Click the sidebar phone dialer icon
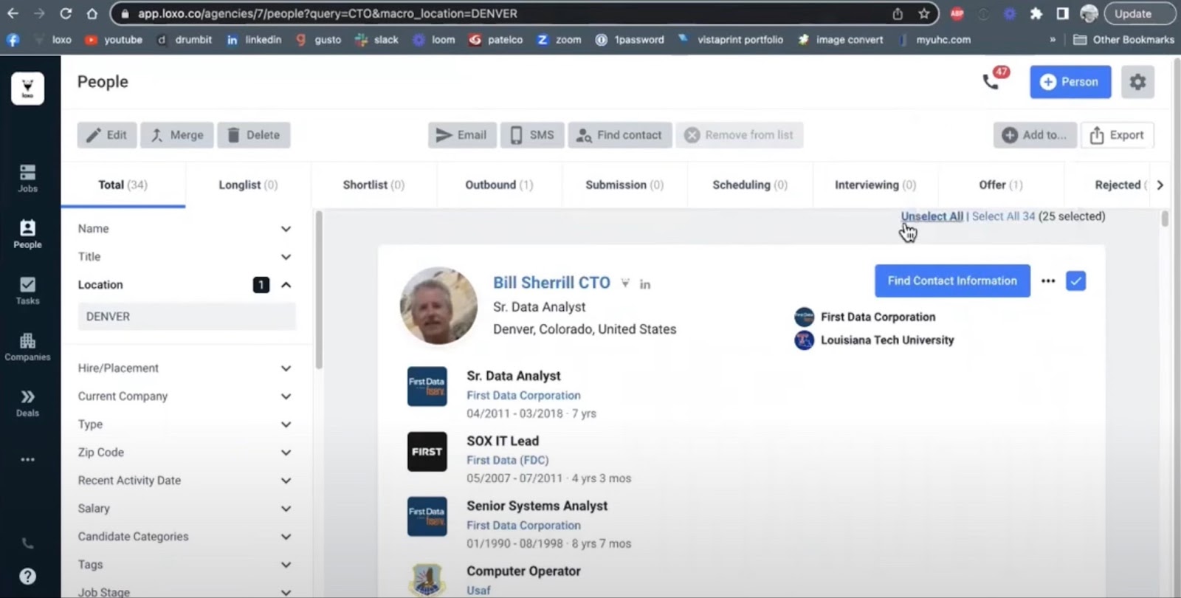Image resolution: width=1181 pixels, height=598 pixels. [27, 543]
